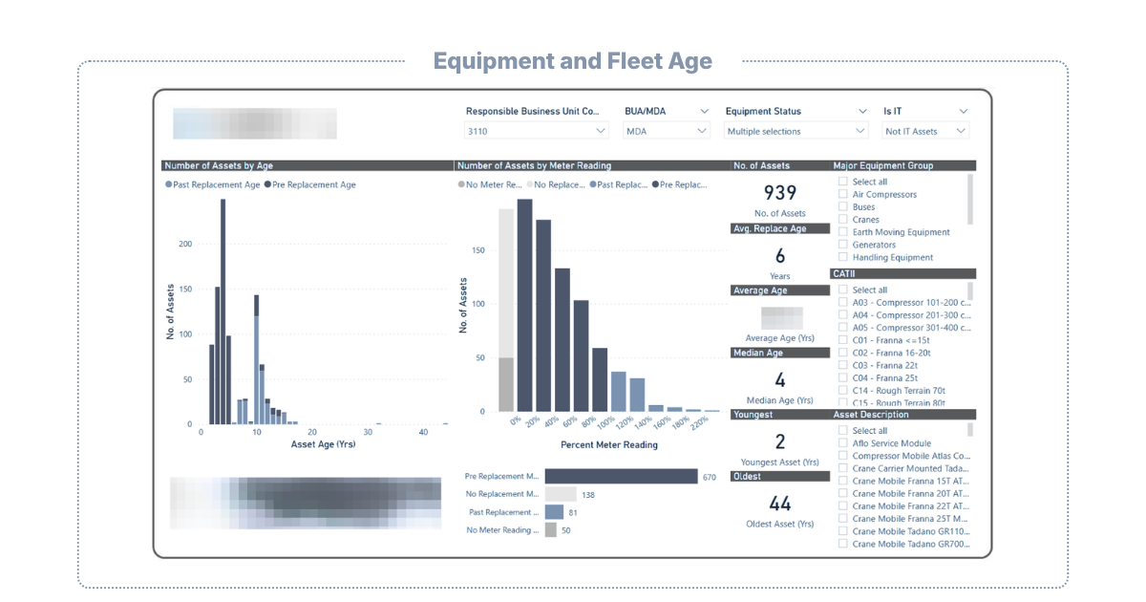Tick the Handling Equipment checkbox

(843, 257)
